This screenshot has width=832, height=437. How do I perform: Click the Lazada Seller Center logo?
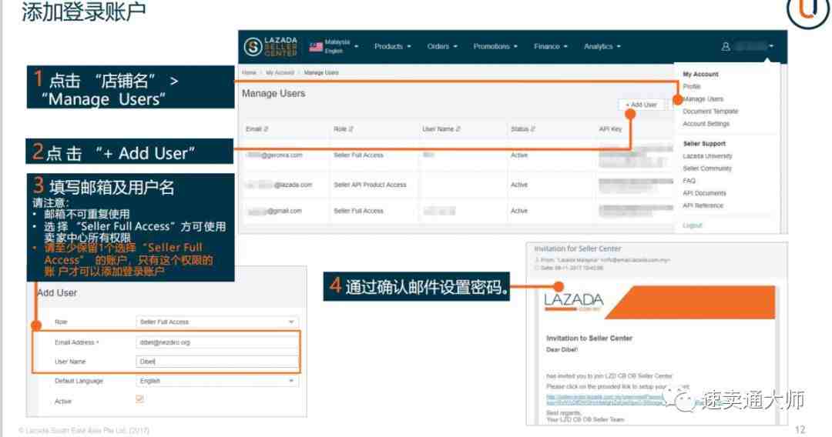pos(270,47)
